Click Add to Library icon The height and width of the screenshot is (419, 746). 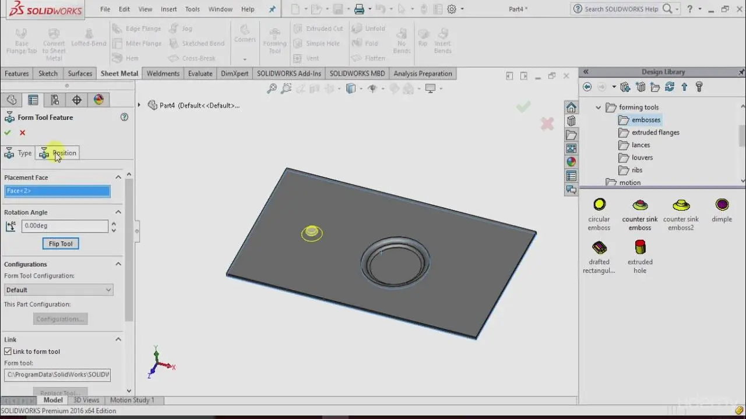pos(625,87)
